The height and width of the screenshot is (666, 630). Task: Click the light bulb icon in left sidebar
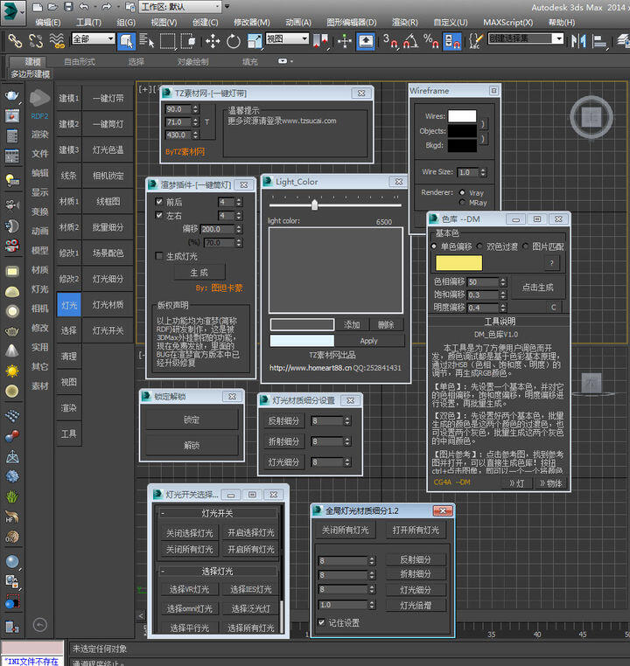(x=12, y=180)
